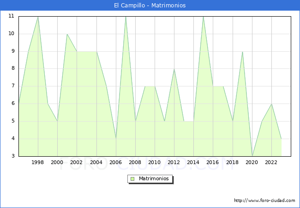
Task: Select the 2000 x-axis label
Action: click(x=57, y=162)
